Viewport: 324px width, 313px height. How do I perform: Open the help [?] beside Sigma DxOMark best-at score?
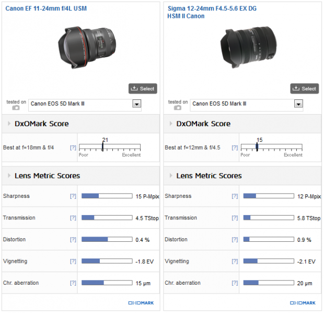[x=235, y=148]
